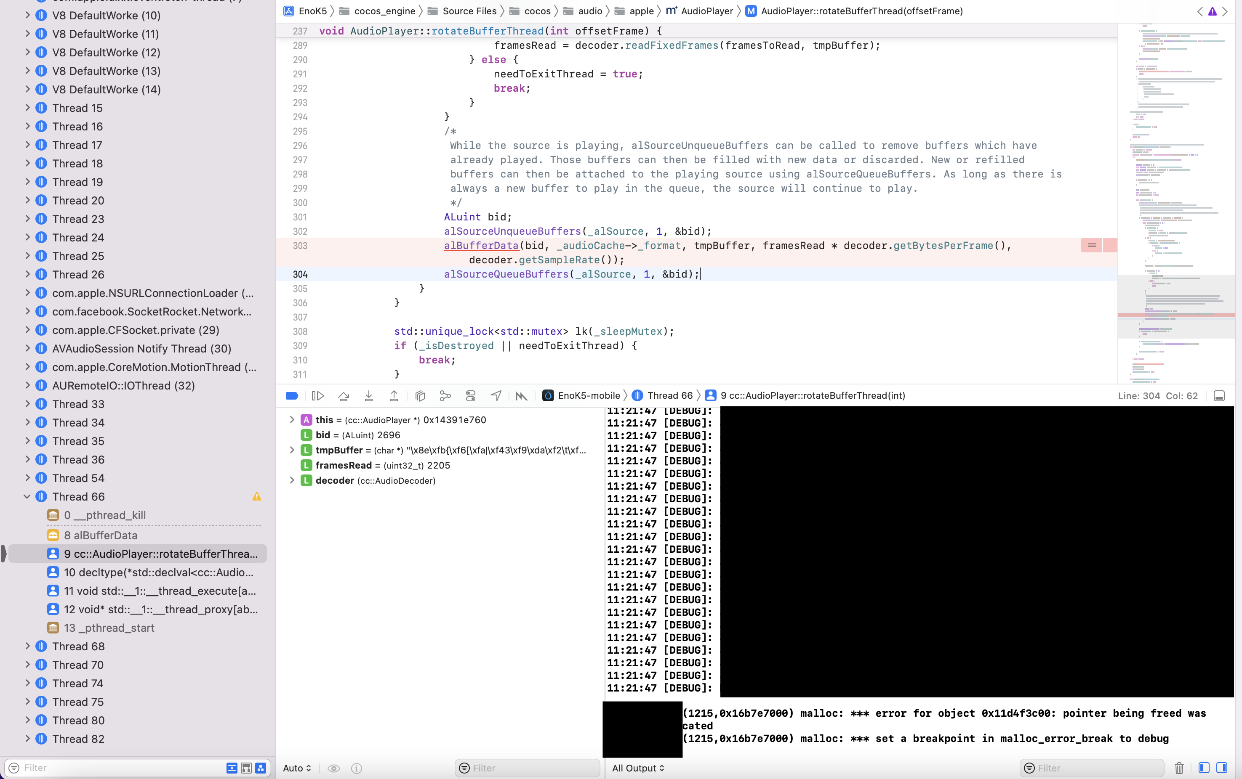Select frame 8 alBufferData in Thread 66
This screenshot has width=1242, height=779.
[x=101, y=535]
